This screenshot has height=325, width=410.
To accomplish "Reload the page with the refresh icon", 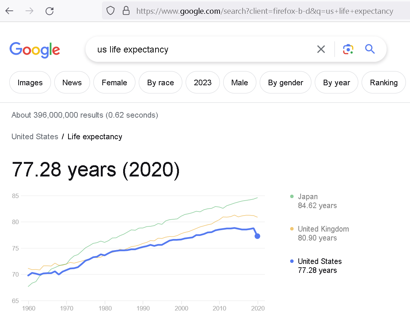I will [x=49, y=11].
